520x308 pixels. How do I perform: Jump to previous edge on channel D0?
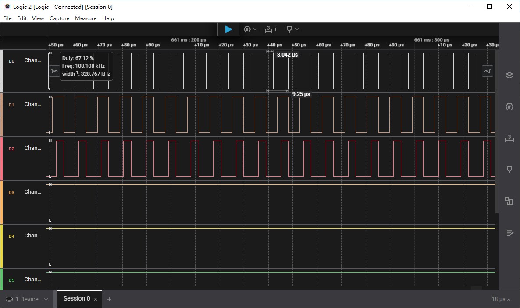click(x=54, y=71)
